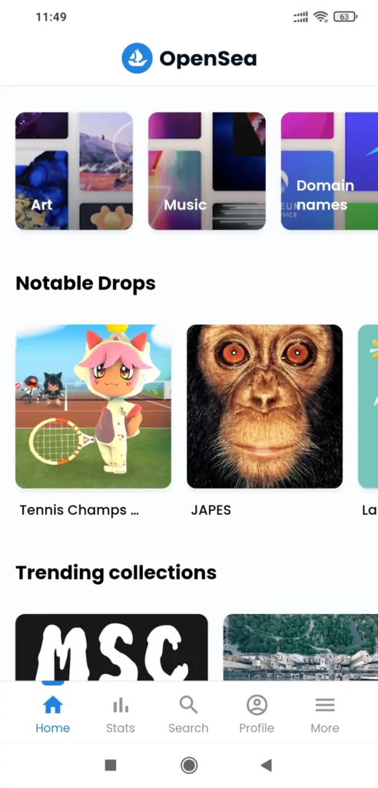Open the MSC trending collection
Screen dimensions: 378x788
(x=111, y=647)
